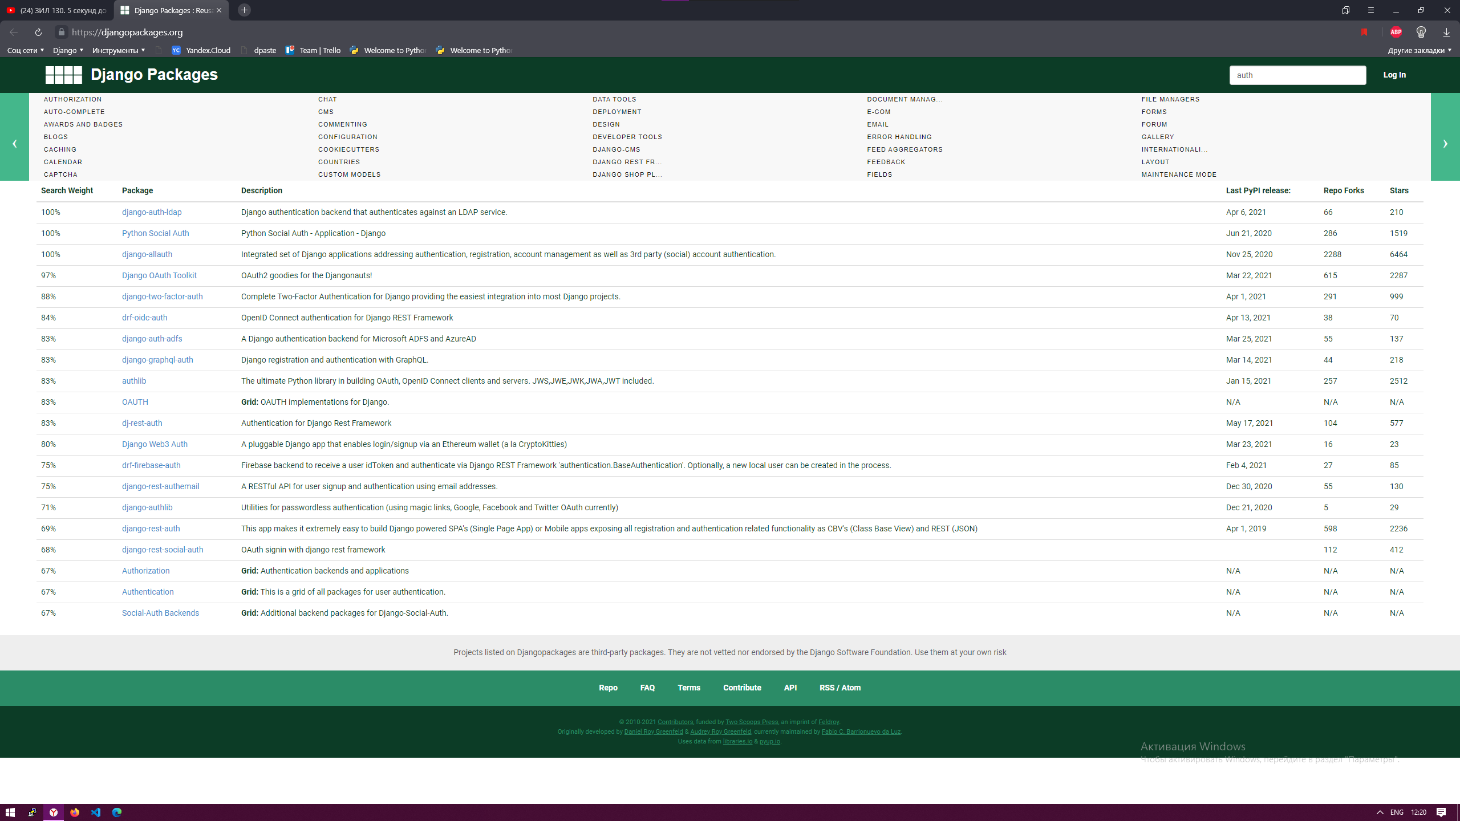This screenshot has width=1460, height=821.
Task: Open the browser downloads icon
Action: (x=1446, y=32)
